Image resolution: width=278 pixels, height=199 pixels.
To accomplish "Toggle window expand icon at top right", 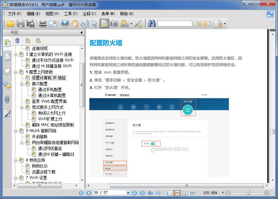I will (x=270, y=14).
